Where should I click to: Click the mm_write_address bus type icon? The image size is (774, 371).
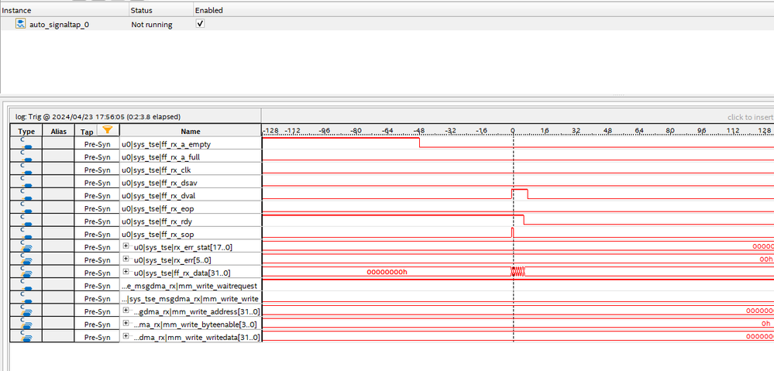26,311
